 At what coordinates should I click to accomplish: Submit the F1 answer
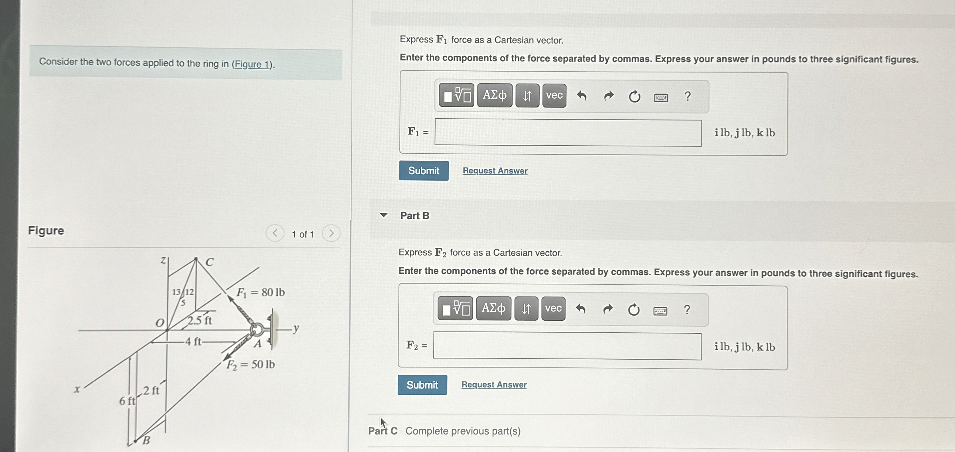424,171
